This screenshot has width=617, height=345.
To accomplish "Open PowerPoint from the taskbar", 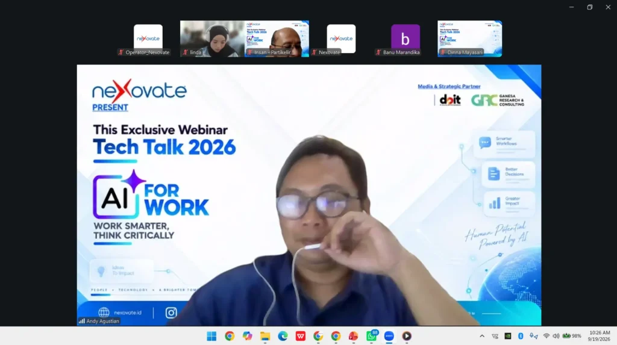I will (x=353, y=336).
